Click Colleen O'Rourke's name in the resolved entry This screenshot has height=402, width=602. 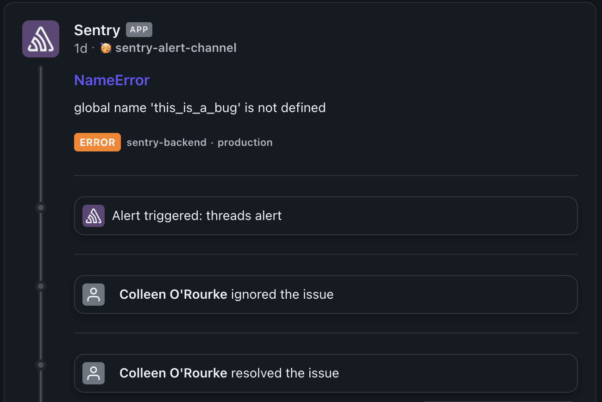point(173,373)
